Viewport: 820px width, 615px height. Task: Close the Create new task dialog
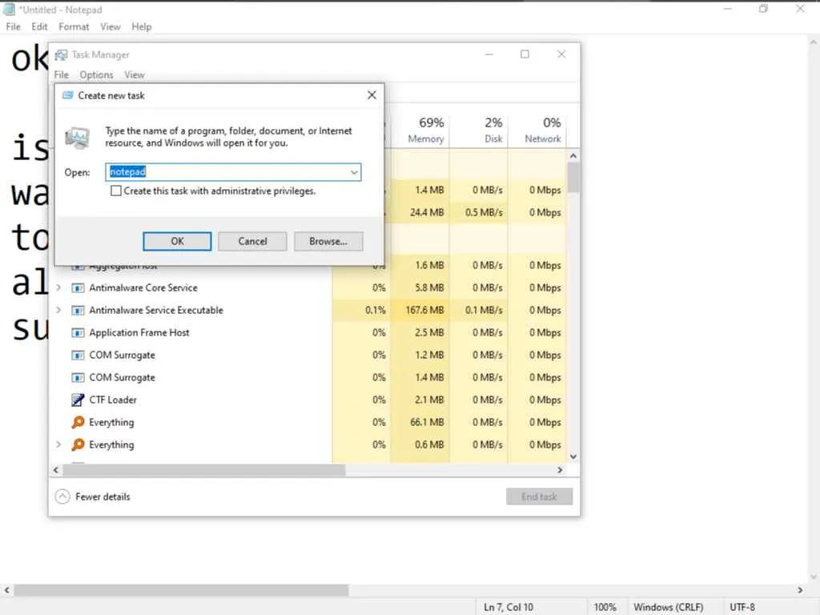(372, 95)
